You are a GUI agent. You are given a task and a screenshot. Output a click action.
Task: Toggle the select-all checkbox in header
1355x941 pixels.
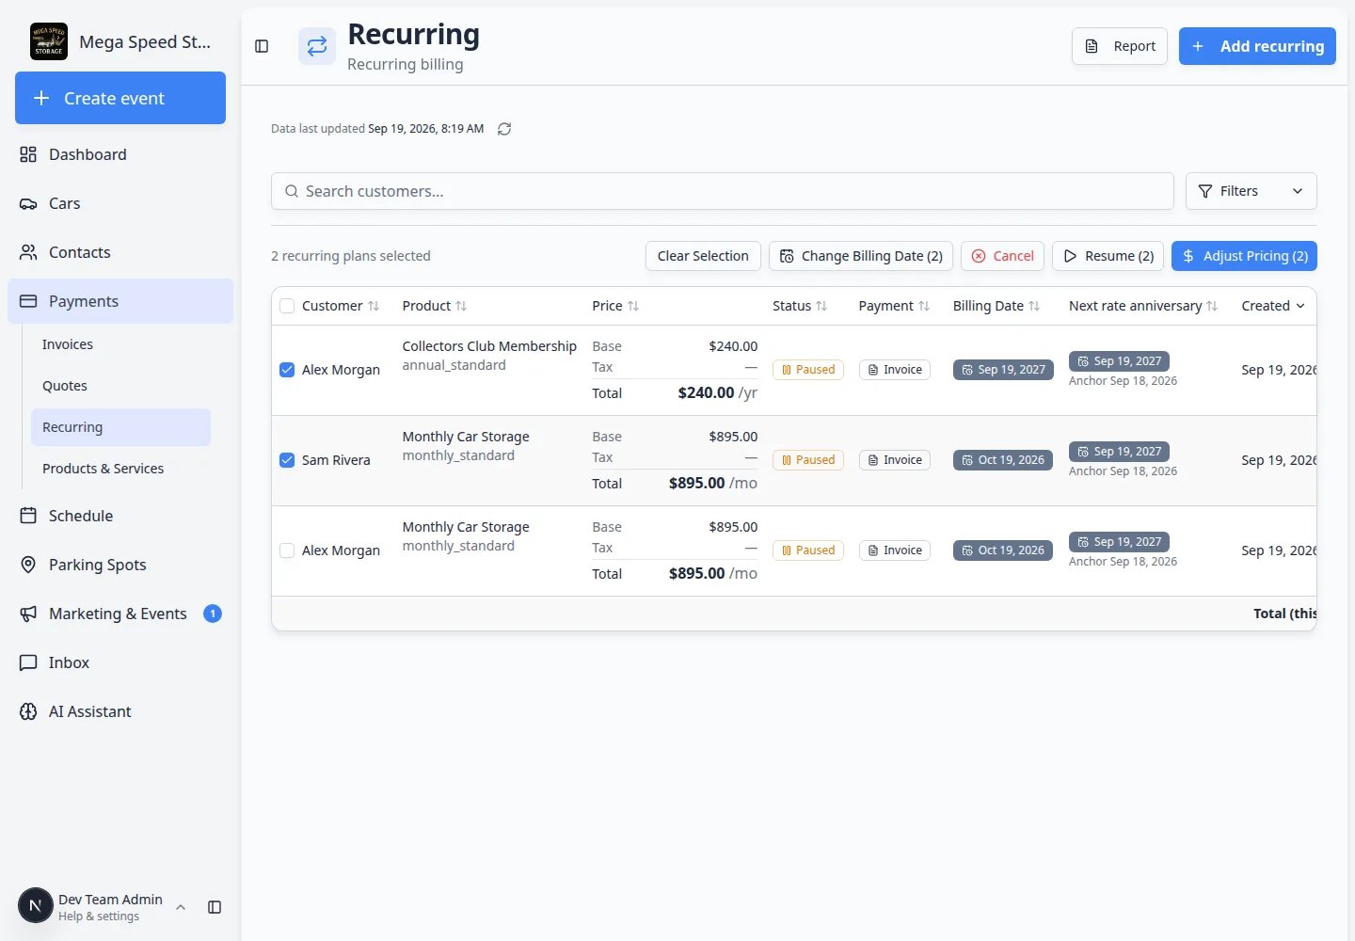tap(287, 306)
